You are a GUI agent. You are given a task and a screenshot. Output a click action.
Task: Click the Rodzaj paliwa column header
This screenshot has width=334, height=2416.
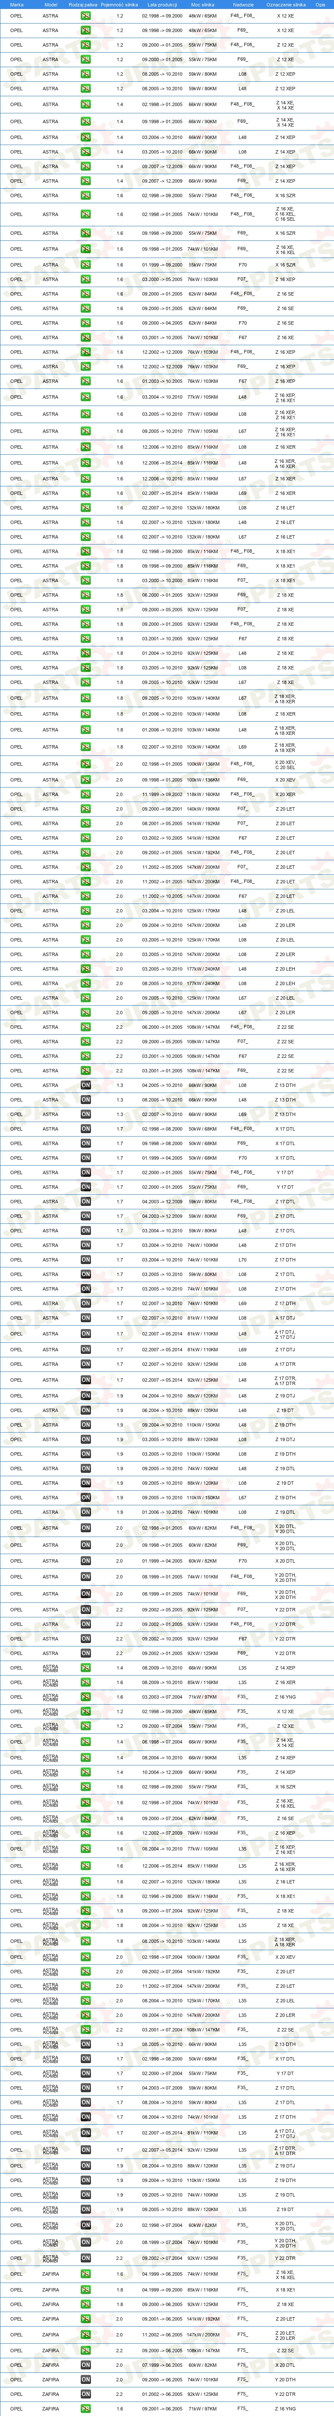[x=83, y=5]
